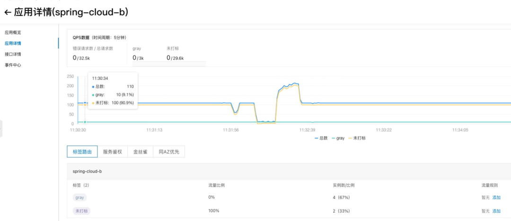Switch to the 标签路由 tab
511x221 pixels.
[x=82, y=152]
